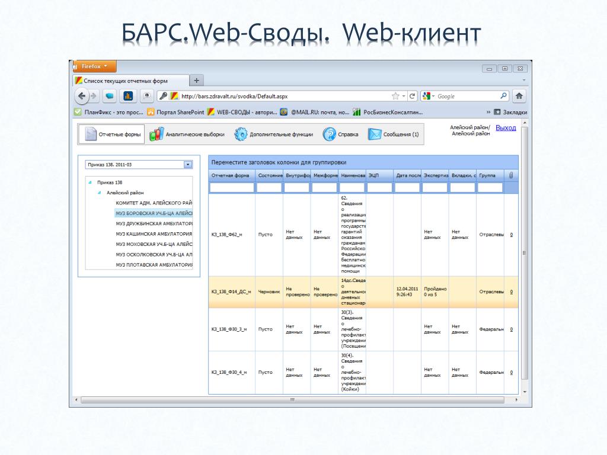This screenshot has width=607, height=455.
Task: Click filter field under Отчетная форма
Action: (x=232, y=188)
